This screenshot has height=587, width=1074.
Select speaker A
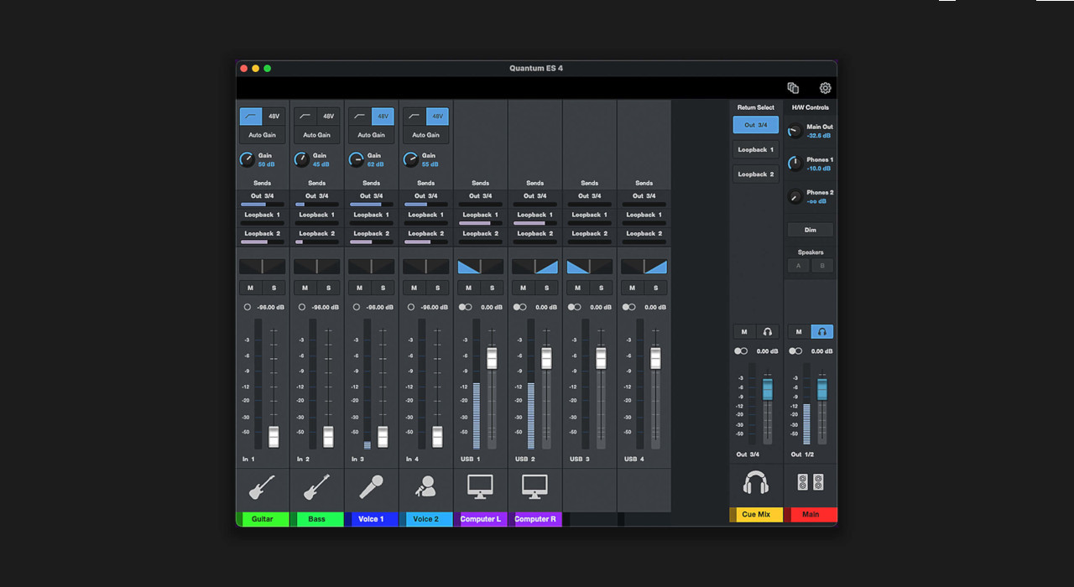point(799,266)
